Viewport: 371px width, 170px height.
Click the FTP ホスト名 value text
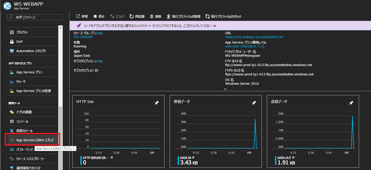point(268,65)
